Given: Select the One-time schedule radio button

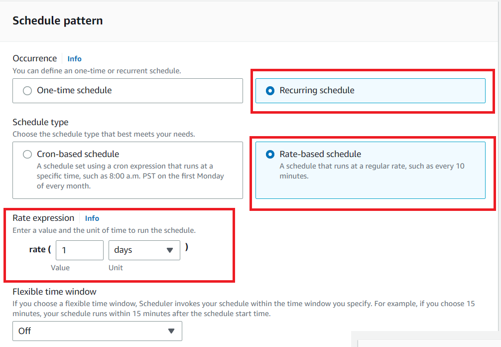Looking at the screenshot, I should tap(27, 91).
